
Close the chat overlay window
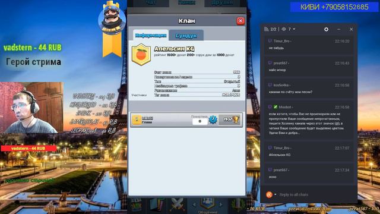[x=351, y=29]
